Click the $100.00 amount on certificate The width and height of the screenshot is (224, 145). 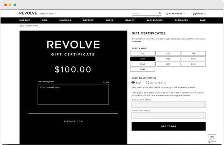click(73, 70)
